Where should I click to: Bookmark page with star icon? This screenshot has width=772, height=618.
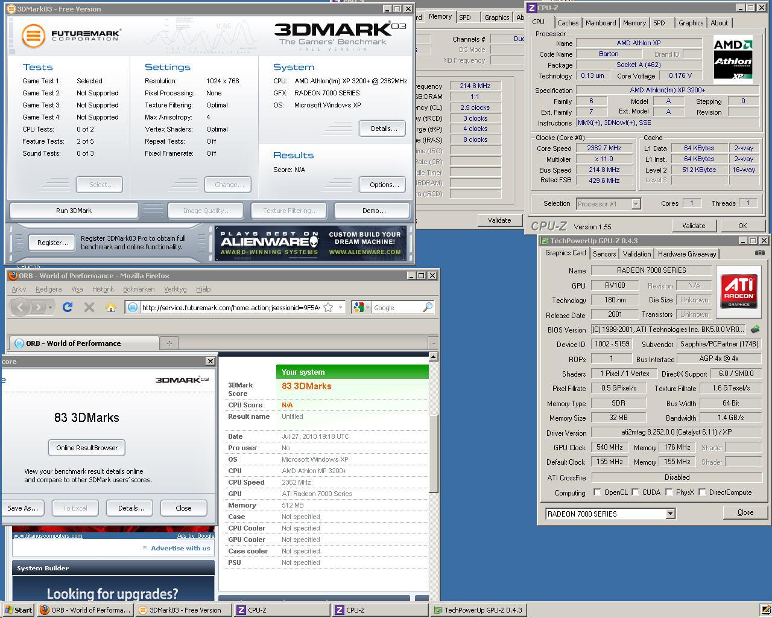tap(328, 307)
